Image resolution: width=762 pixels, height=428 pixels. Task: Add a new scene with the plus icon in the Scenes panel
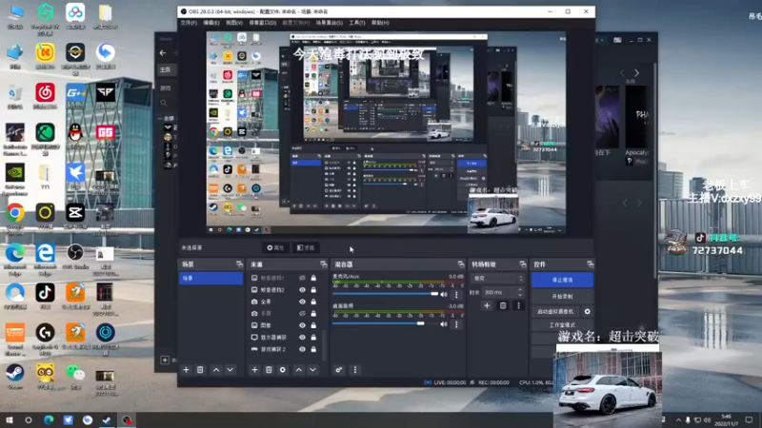[x=186, y=370]
